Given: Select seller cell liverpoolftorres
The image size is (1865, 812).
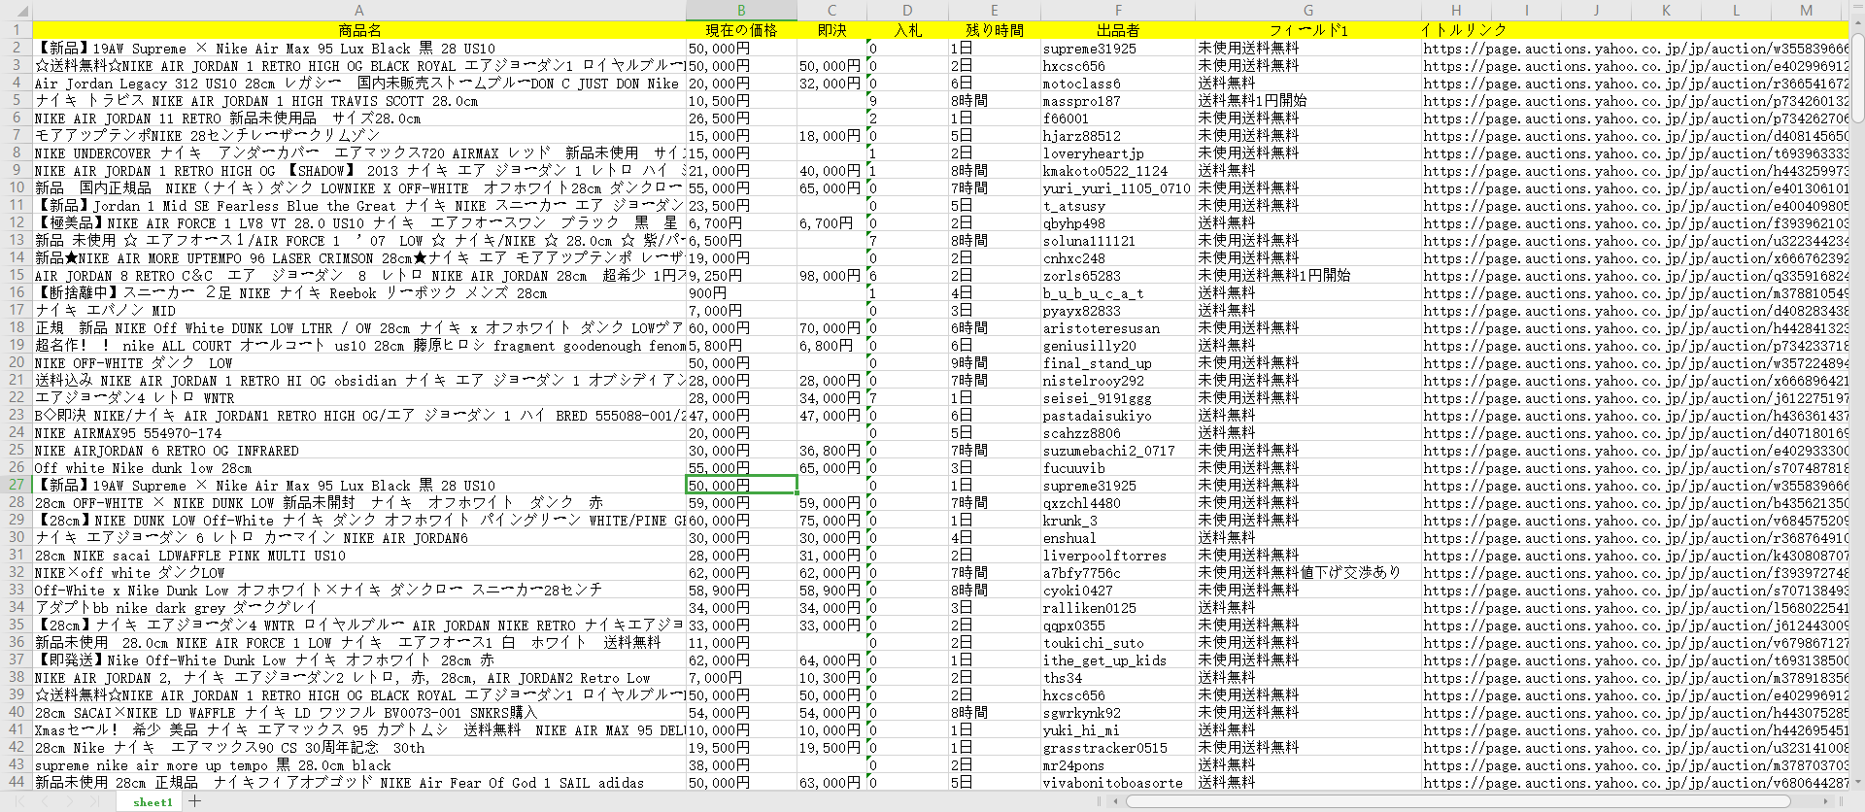Looking at the screenshot, I should (x=1117, y=556).
